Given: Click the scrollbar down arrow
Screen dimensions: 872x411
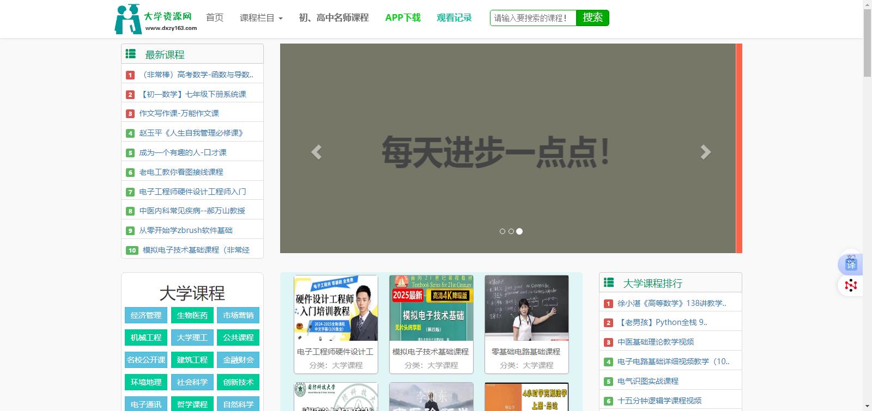Looking at the screenshot, I should tap(867, 406).
